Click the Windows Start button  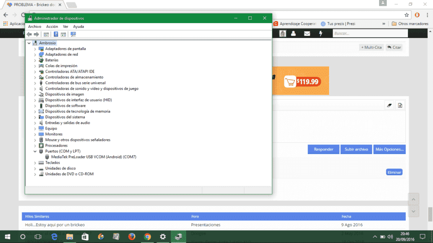pos(7,237)
